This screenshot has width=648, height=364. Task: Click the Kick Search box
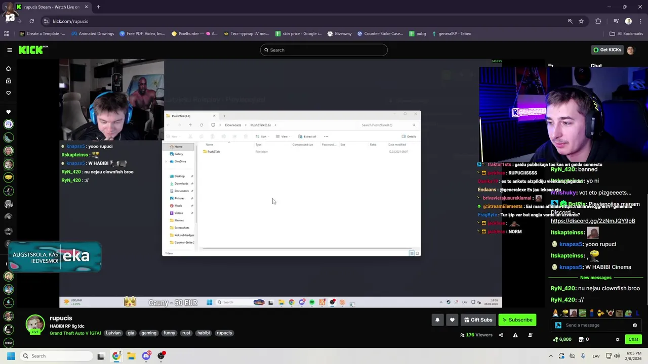(324, 50)
